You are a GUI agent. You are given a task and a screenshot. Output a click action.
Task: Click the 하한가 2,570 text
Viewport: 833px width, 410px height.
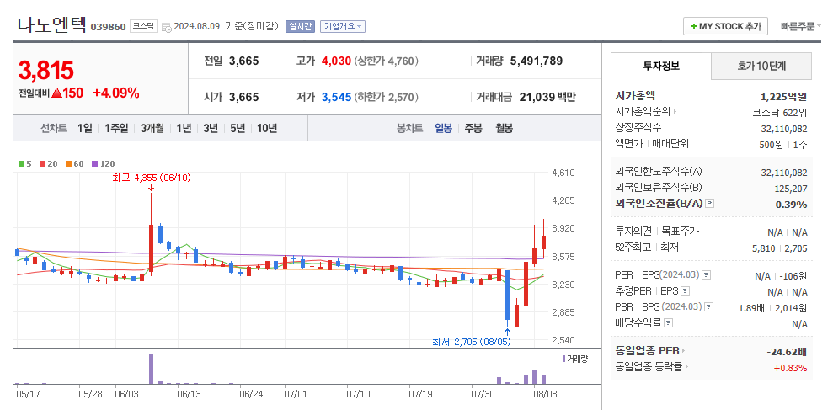(386, 97)
